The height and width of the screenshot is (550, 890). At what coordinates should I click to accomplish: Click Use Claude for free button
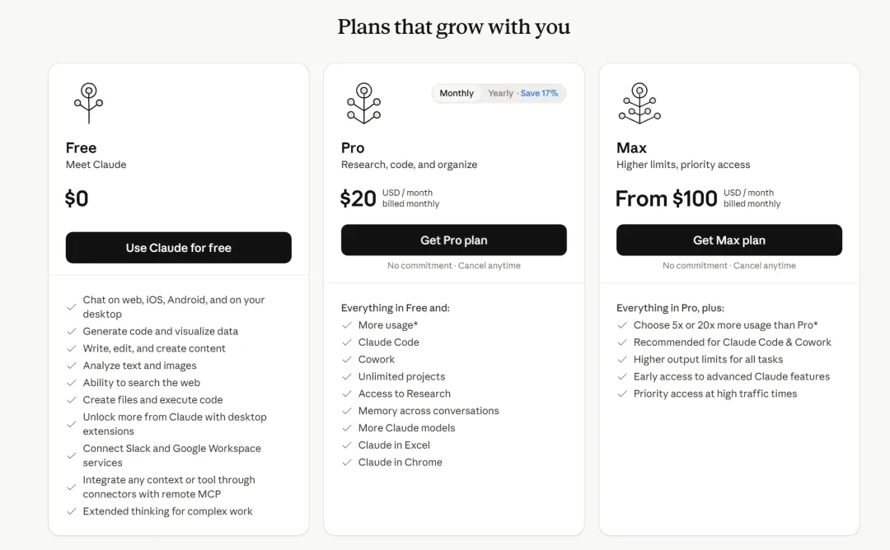point(178,247)
